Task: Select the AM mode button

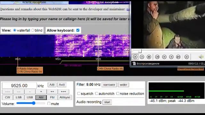Action: 41,97
